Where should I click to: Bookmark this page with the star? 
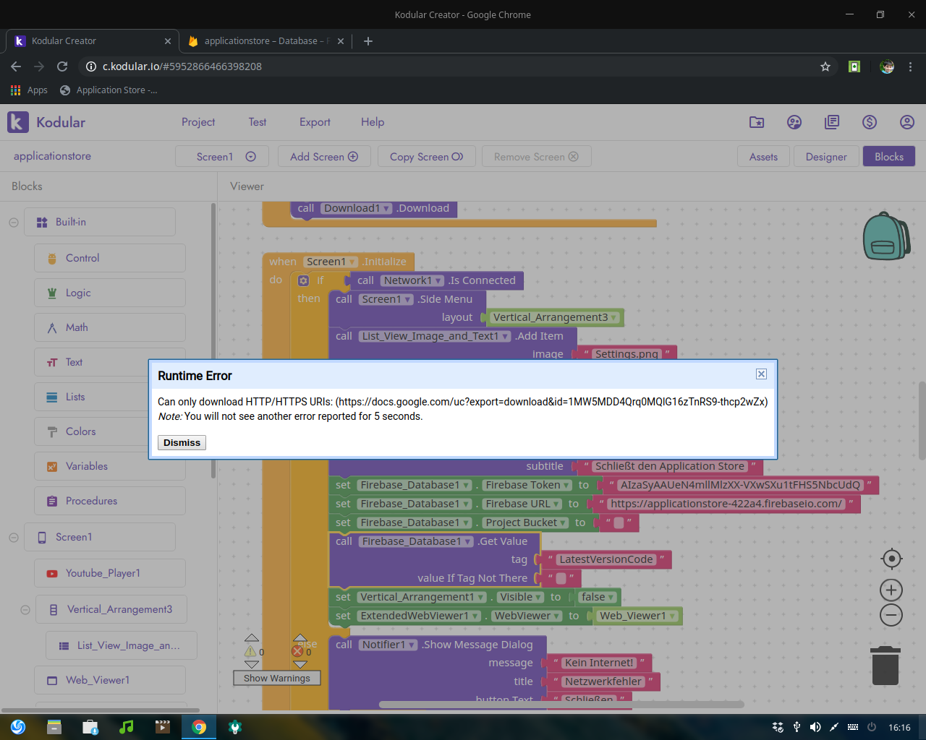click(825, 66)
